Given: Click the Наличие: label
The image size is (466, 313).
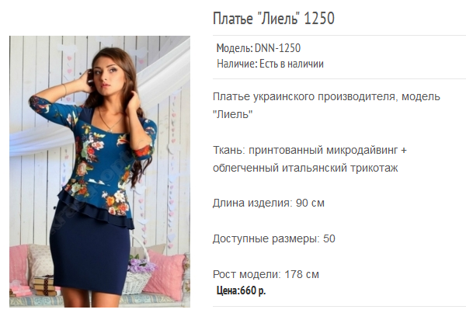Looking at the screenshot, I should point(237,64).
